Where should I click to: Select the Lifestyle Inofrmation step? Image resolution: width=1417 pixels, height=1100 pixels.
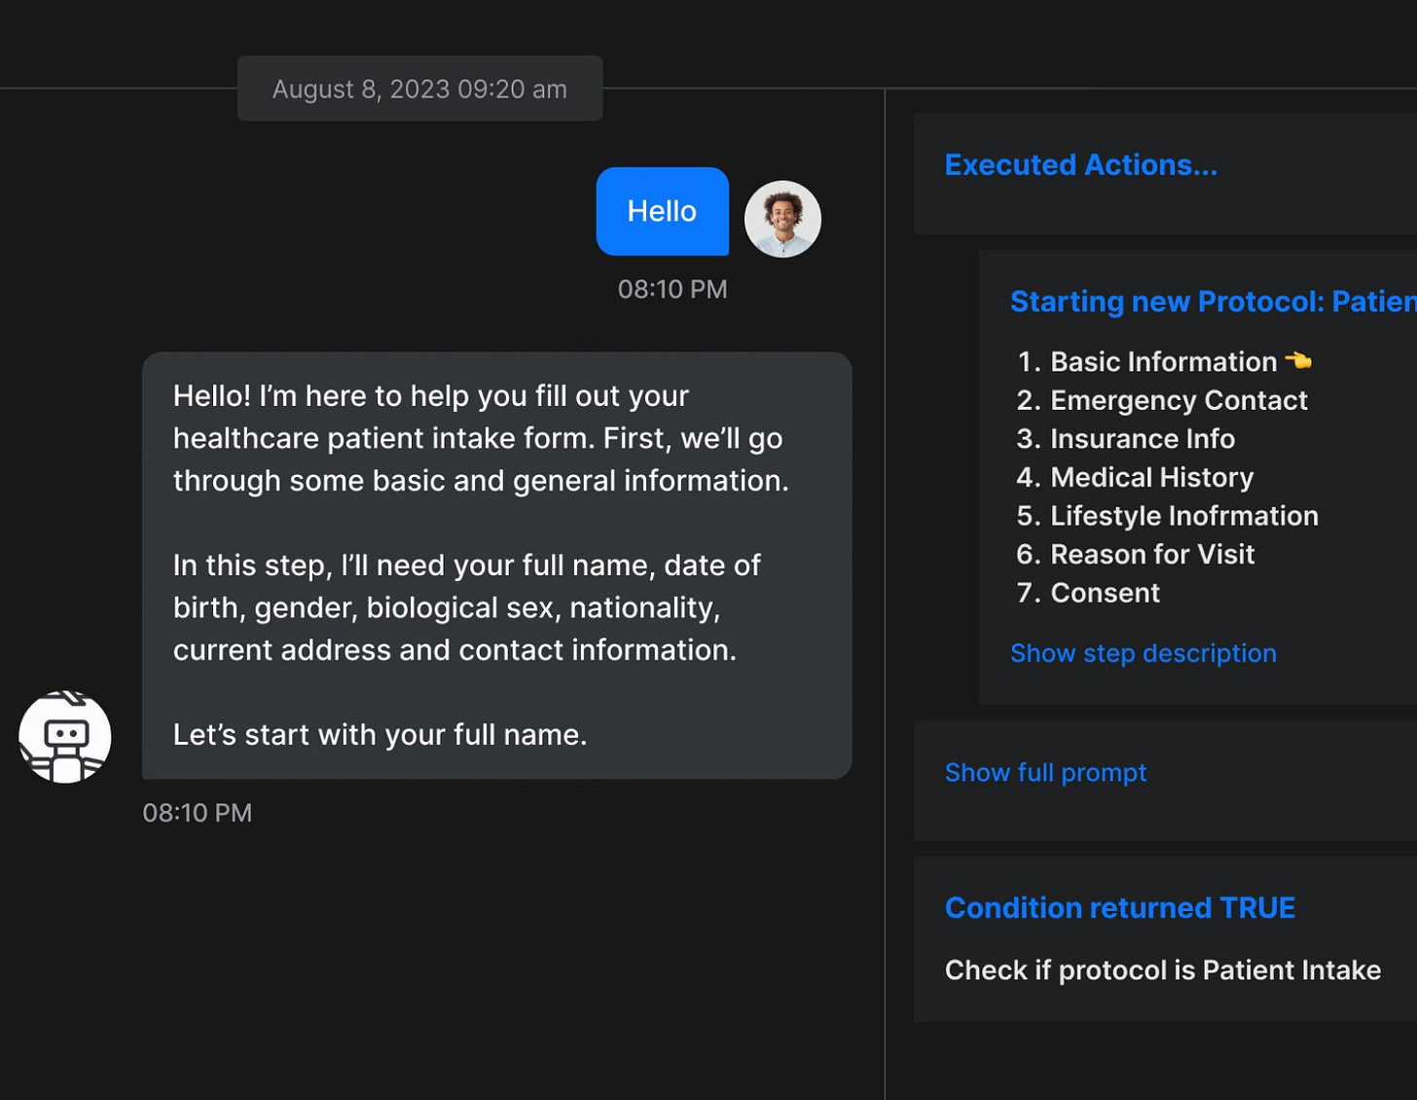(1167, 516)
